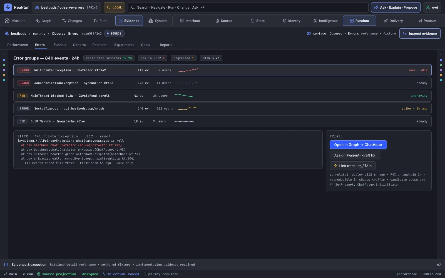Click the Ask · Explain · Propose button
445x278 pixels.
click(x=396, y=7)
